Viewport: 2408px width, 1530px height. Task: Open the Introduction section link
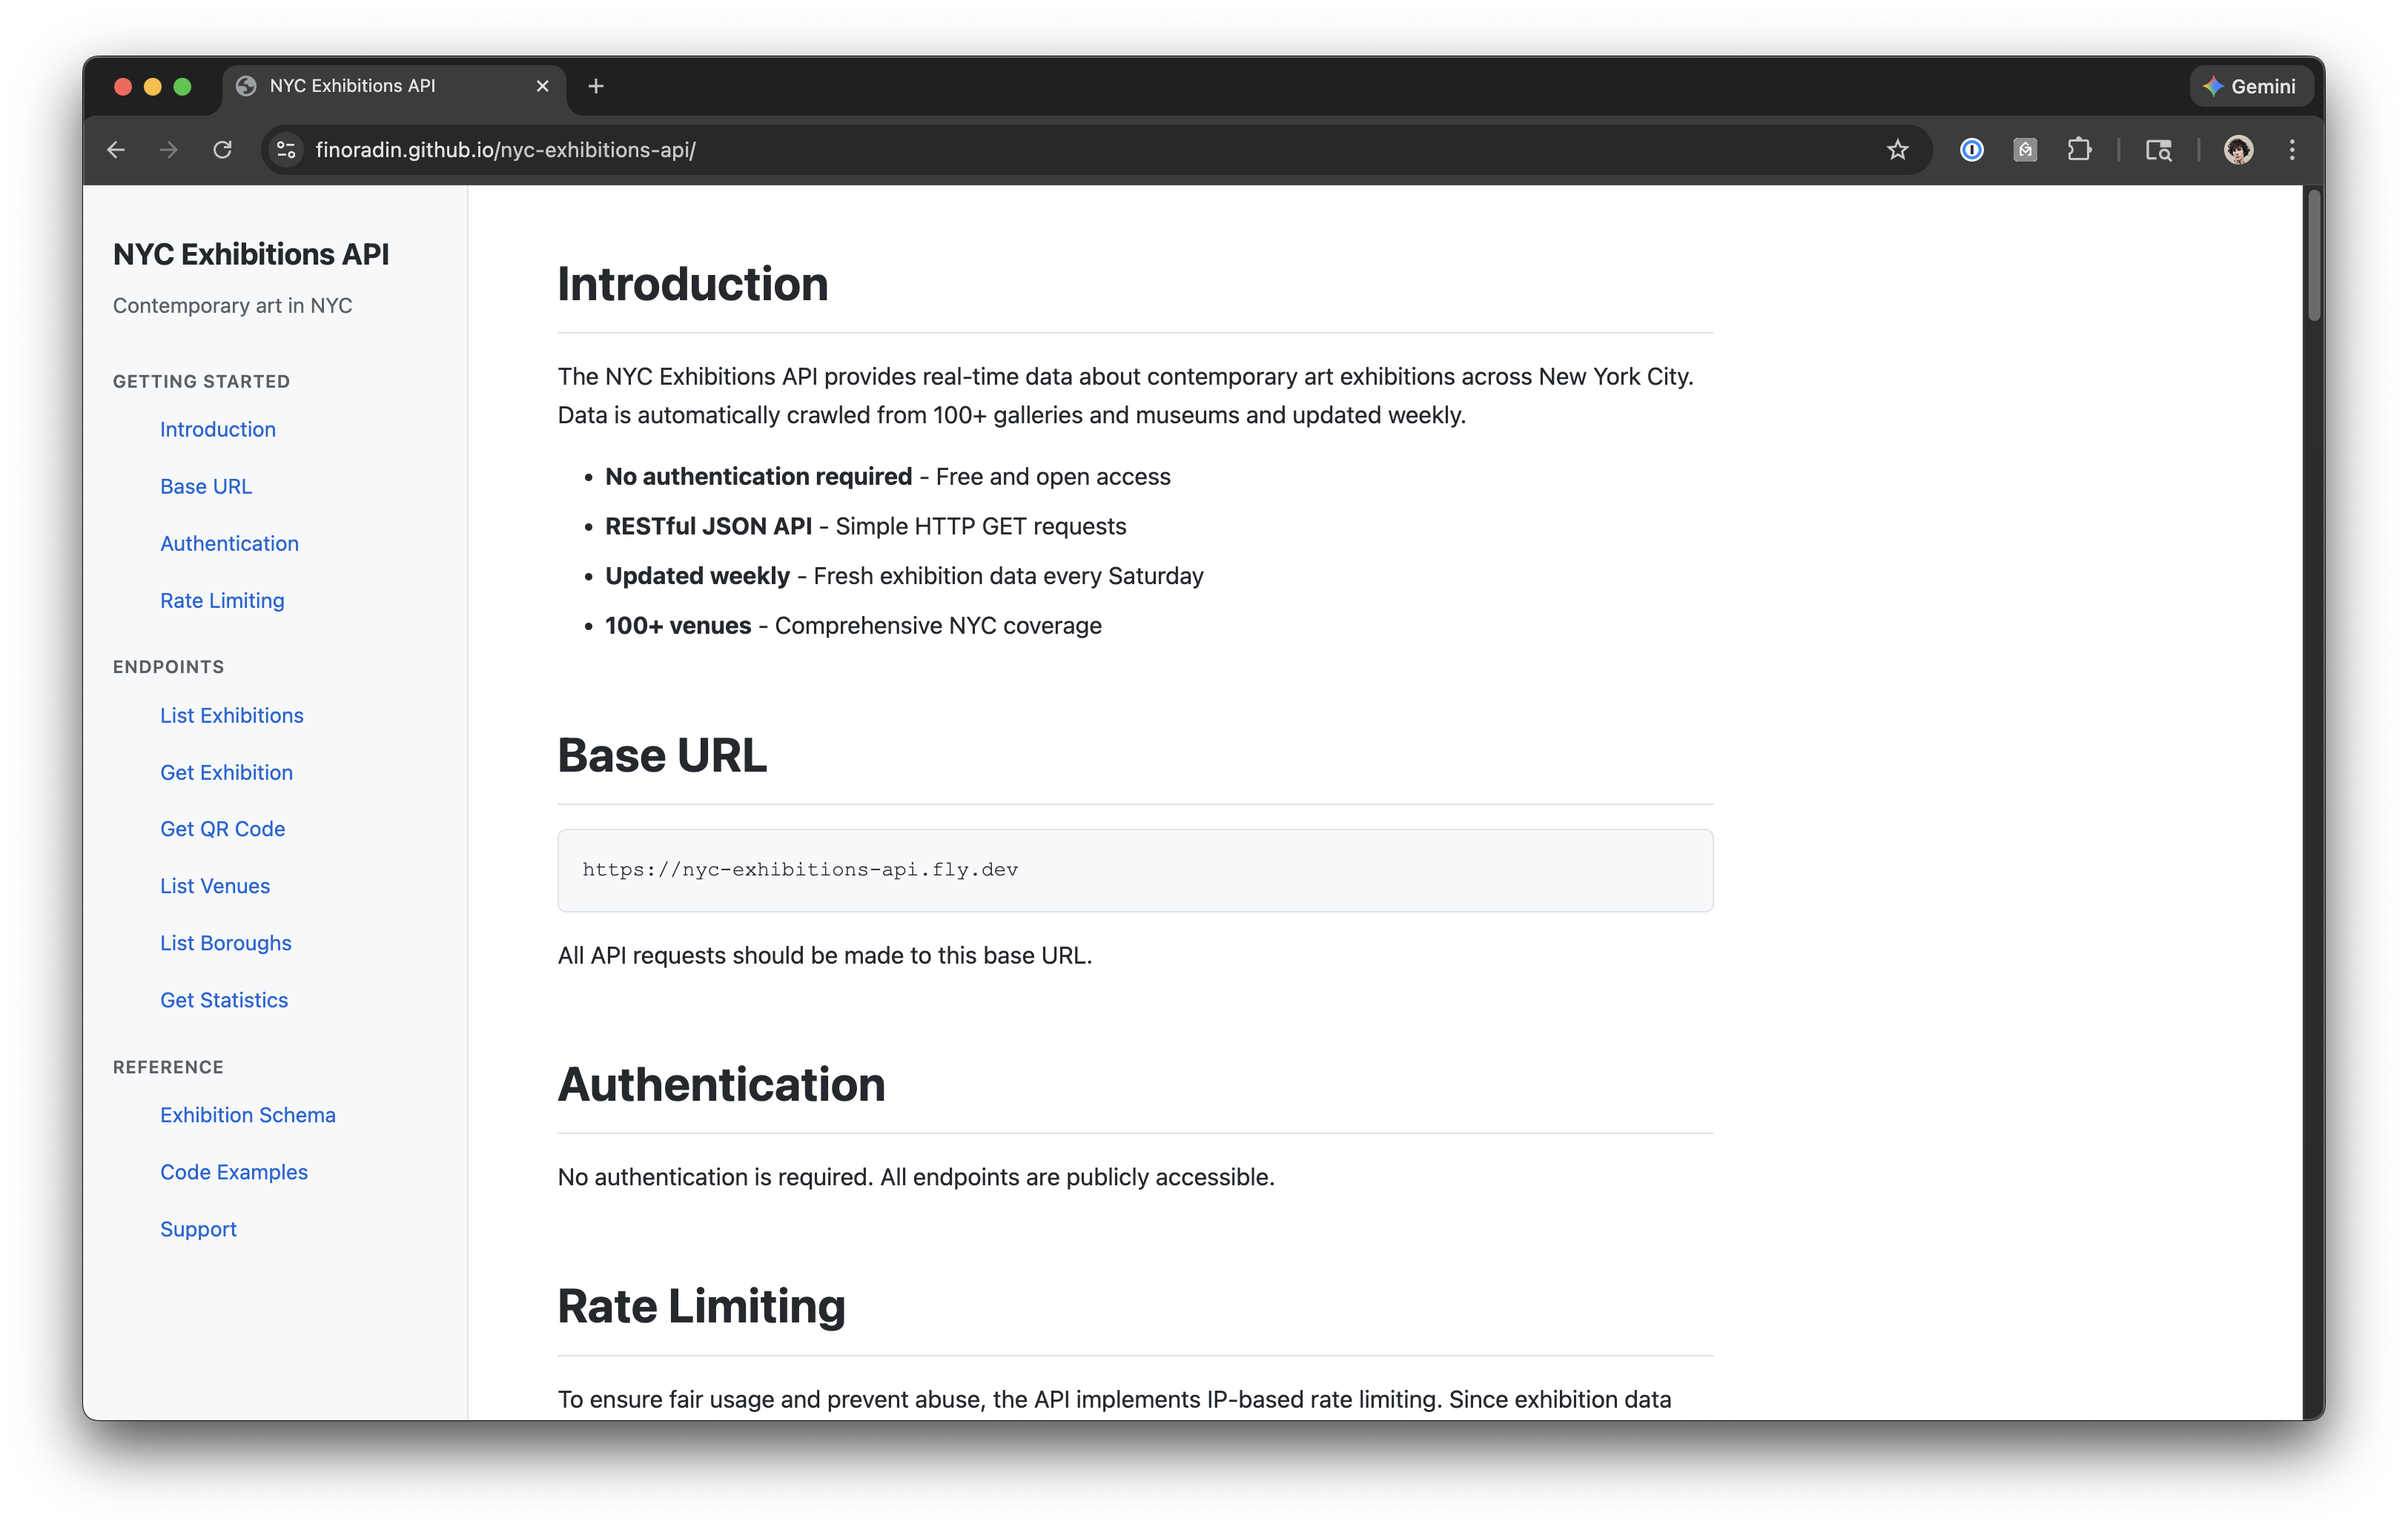217,429
